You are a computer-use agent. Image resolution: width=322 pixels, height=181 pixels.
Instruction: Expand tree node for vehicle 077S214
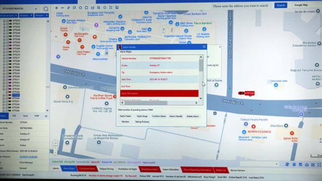point(4,21)
